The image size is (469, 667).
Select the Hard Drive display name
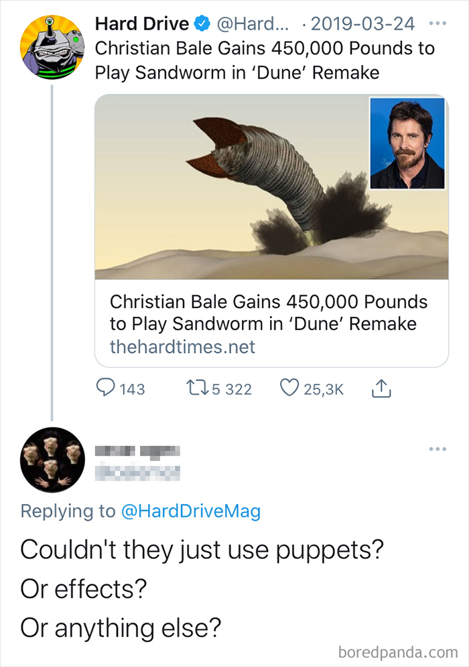click(x=142, y=23)
